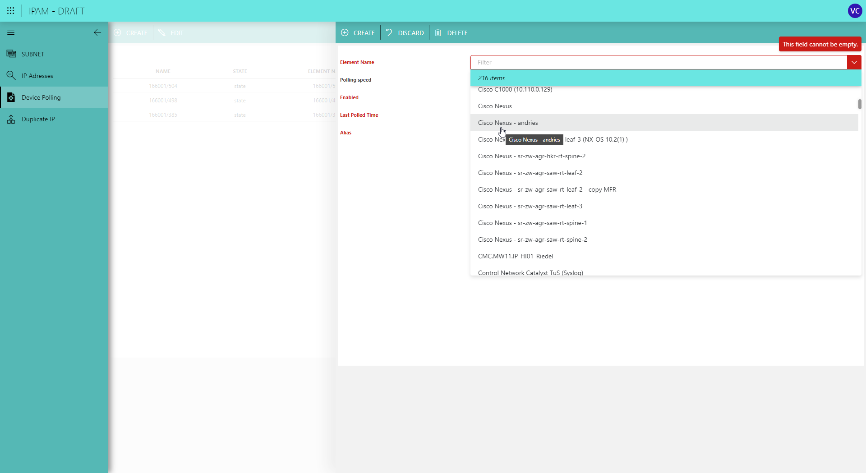Click the STATE column header
The image size is (866, 473).
click(x=240, y=71)
